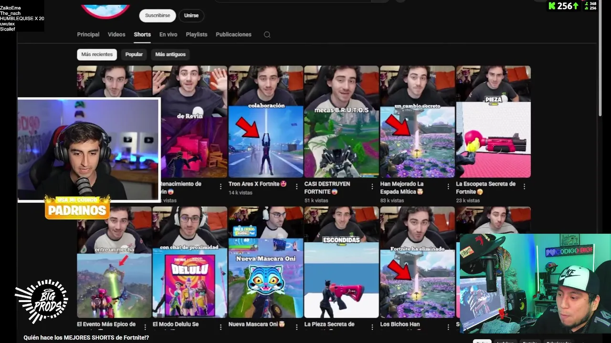Go to the Publicaciones tab

[233, 34]
